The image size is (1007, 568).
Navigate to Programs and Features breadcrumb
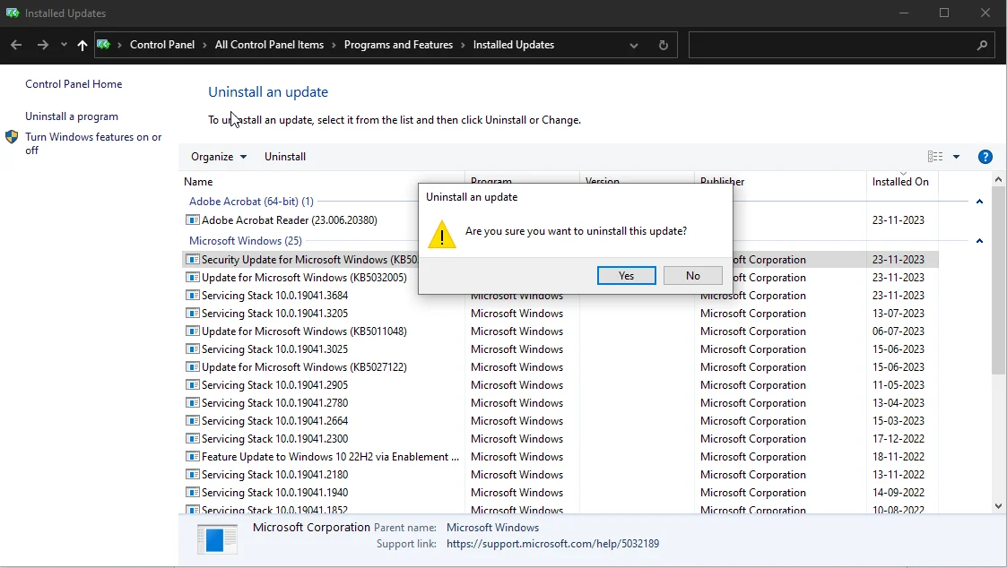(398, 45)
